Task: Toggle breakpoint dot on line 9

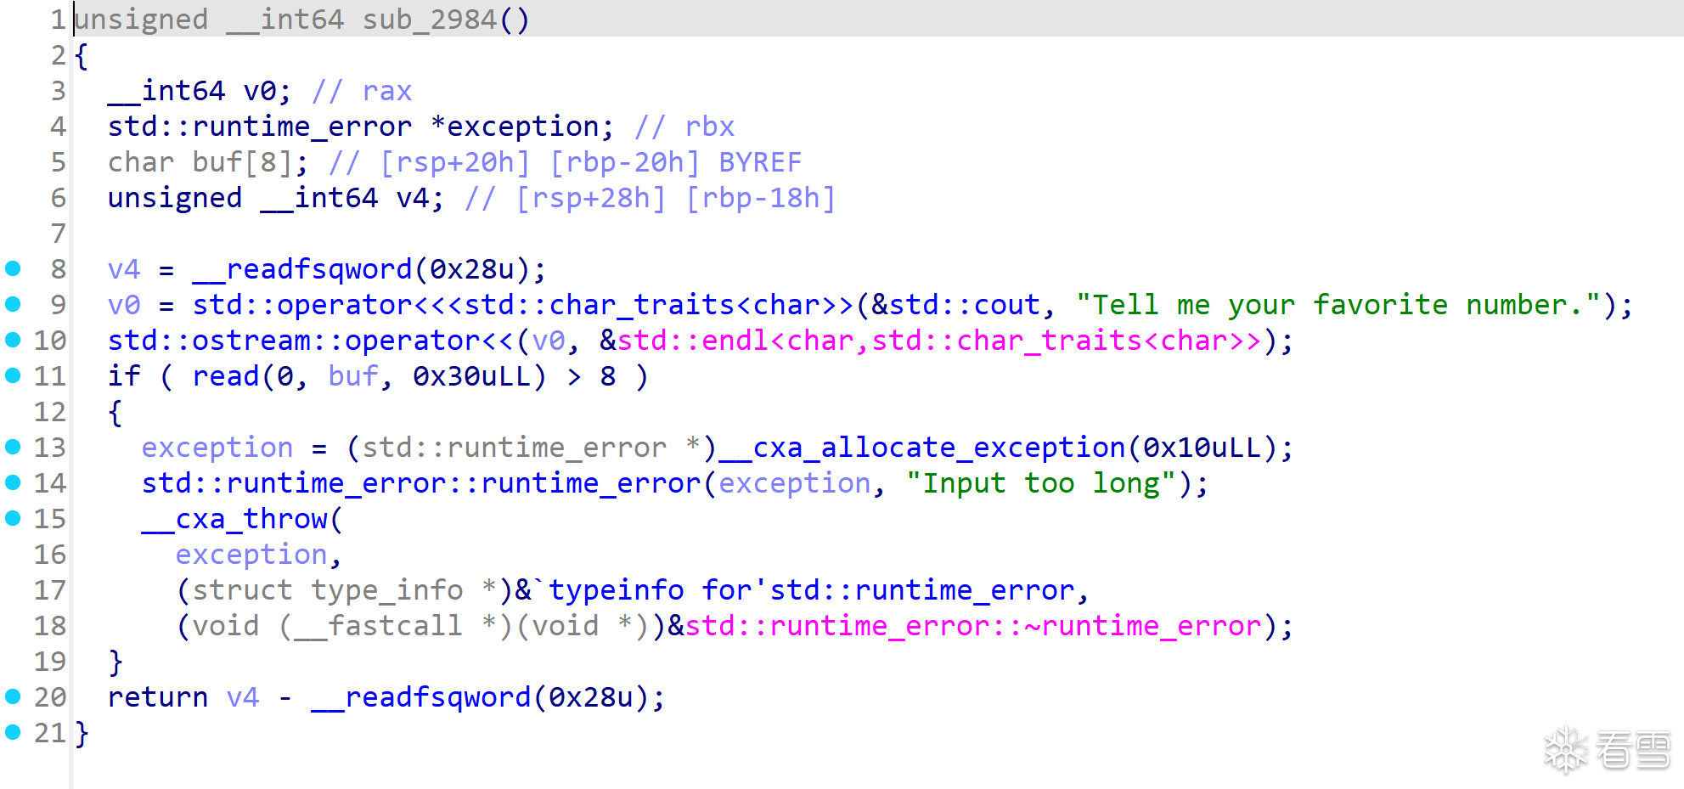Action: tap(13, 304)
